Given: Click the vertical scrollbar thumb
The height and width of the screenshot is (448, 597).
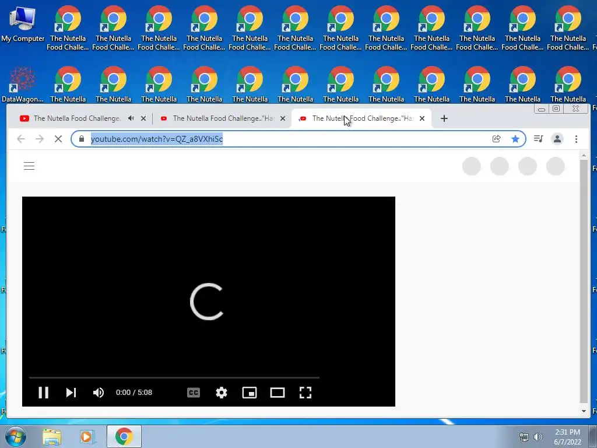Looking at the screenshot, I should point(584,281).
